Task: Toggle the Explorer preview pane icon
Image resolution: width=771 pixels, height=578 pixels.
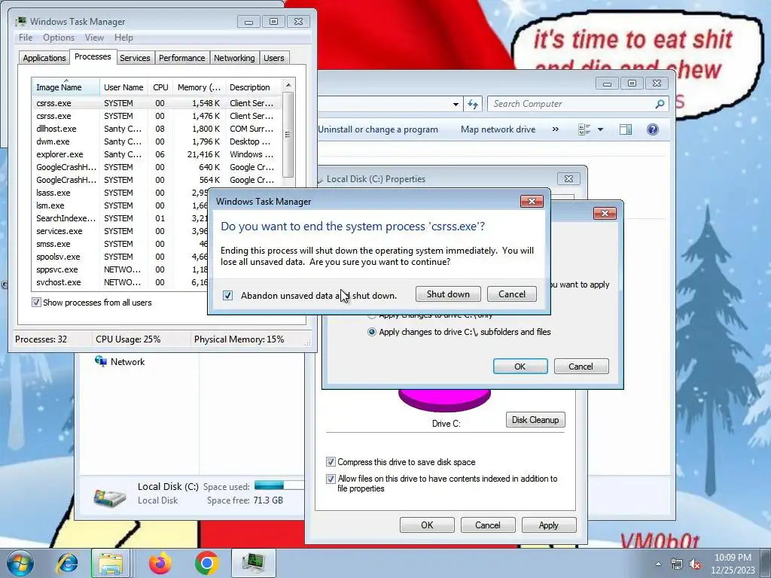Action: [626, 129]
